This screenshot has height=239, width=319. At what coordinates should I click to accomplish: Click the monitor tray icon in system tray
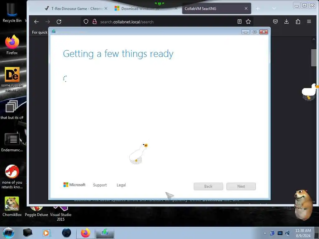[280, 233]
